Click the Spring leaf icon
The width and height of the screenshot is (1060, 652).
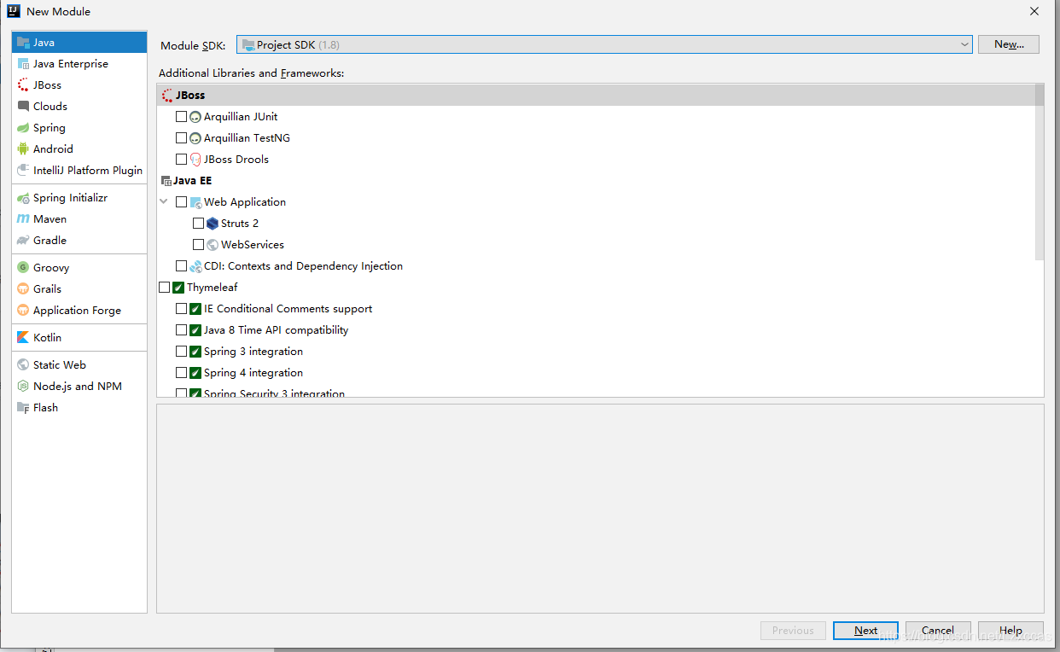23,127
